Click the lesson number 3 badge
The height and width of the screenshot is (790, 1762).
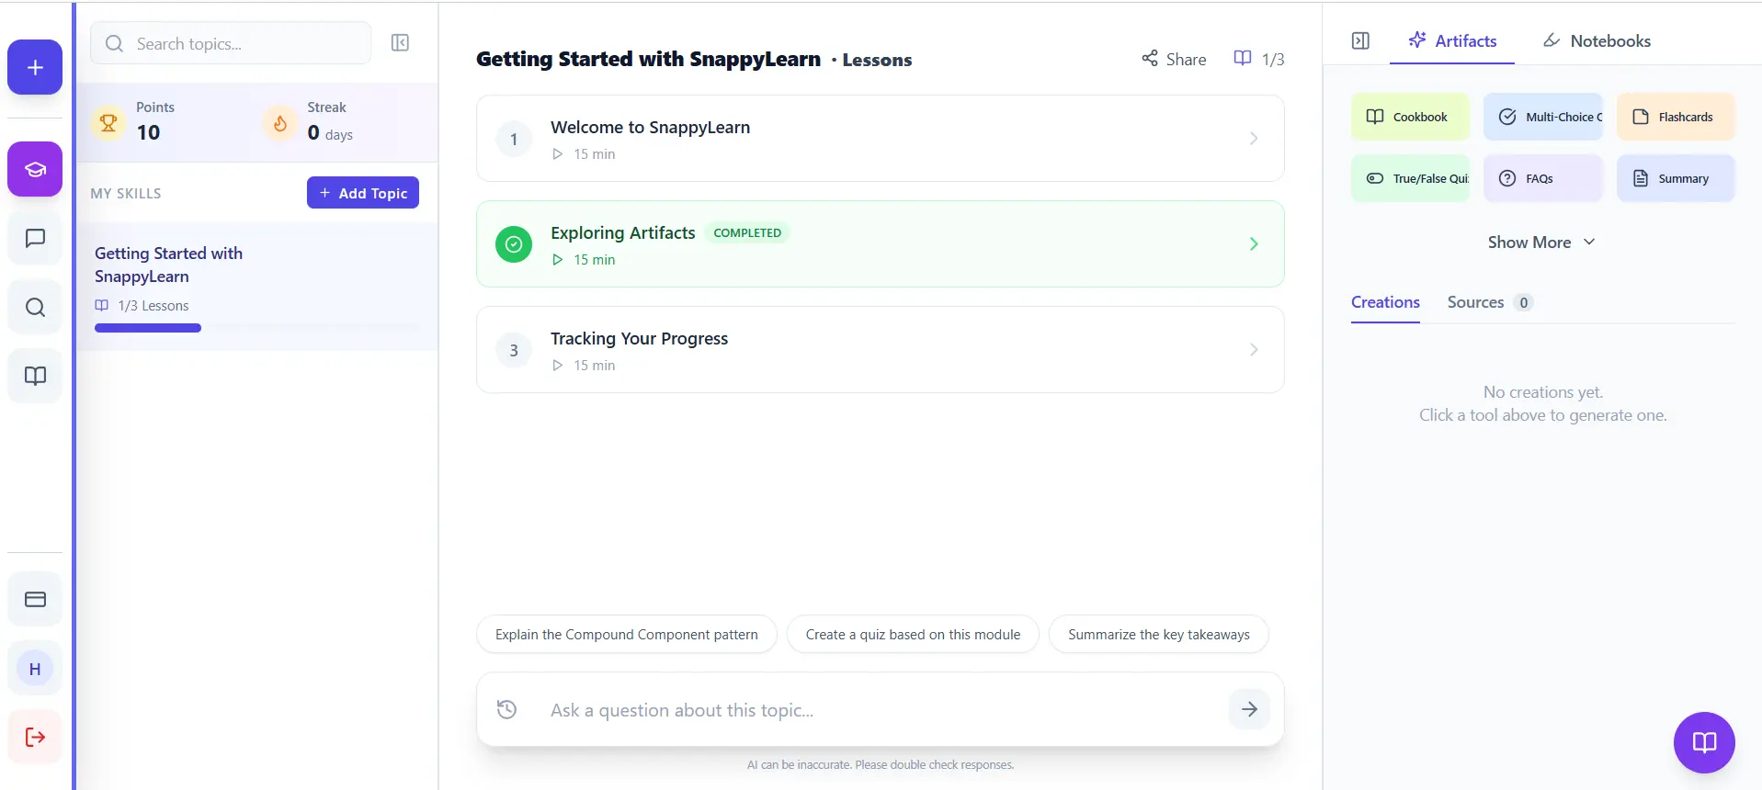pyautogui.click(x=514, y=350)
